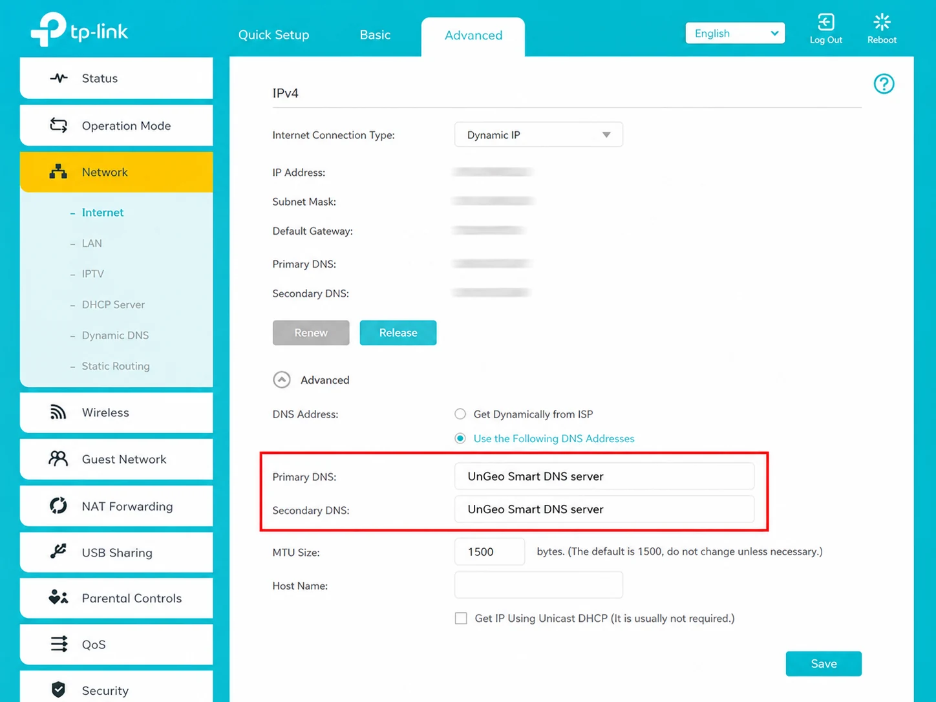Viewport: 936px width, 702px height.
Task: Open Internet Connection Type dropdown
Action: [x=538, y=134]
